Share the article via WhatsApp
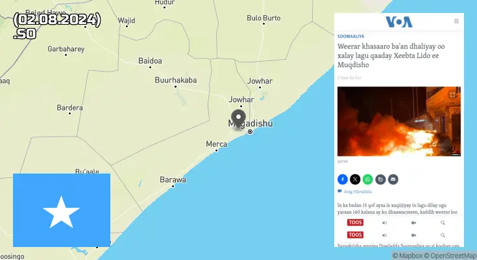477x260 pixels. tap(367, 179)
